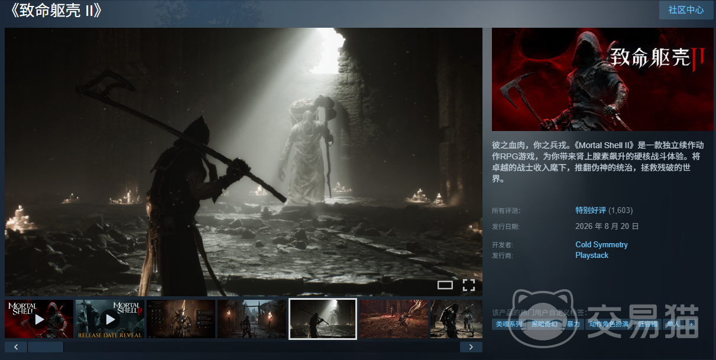Toggle theater mode rectangle icon on screenshot

click(x=445, y=285)
